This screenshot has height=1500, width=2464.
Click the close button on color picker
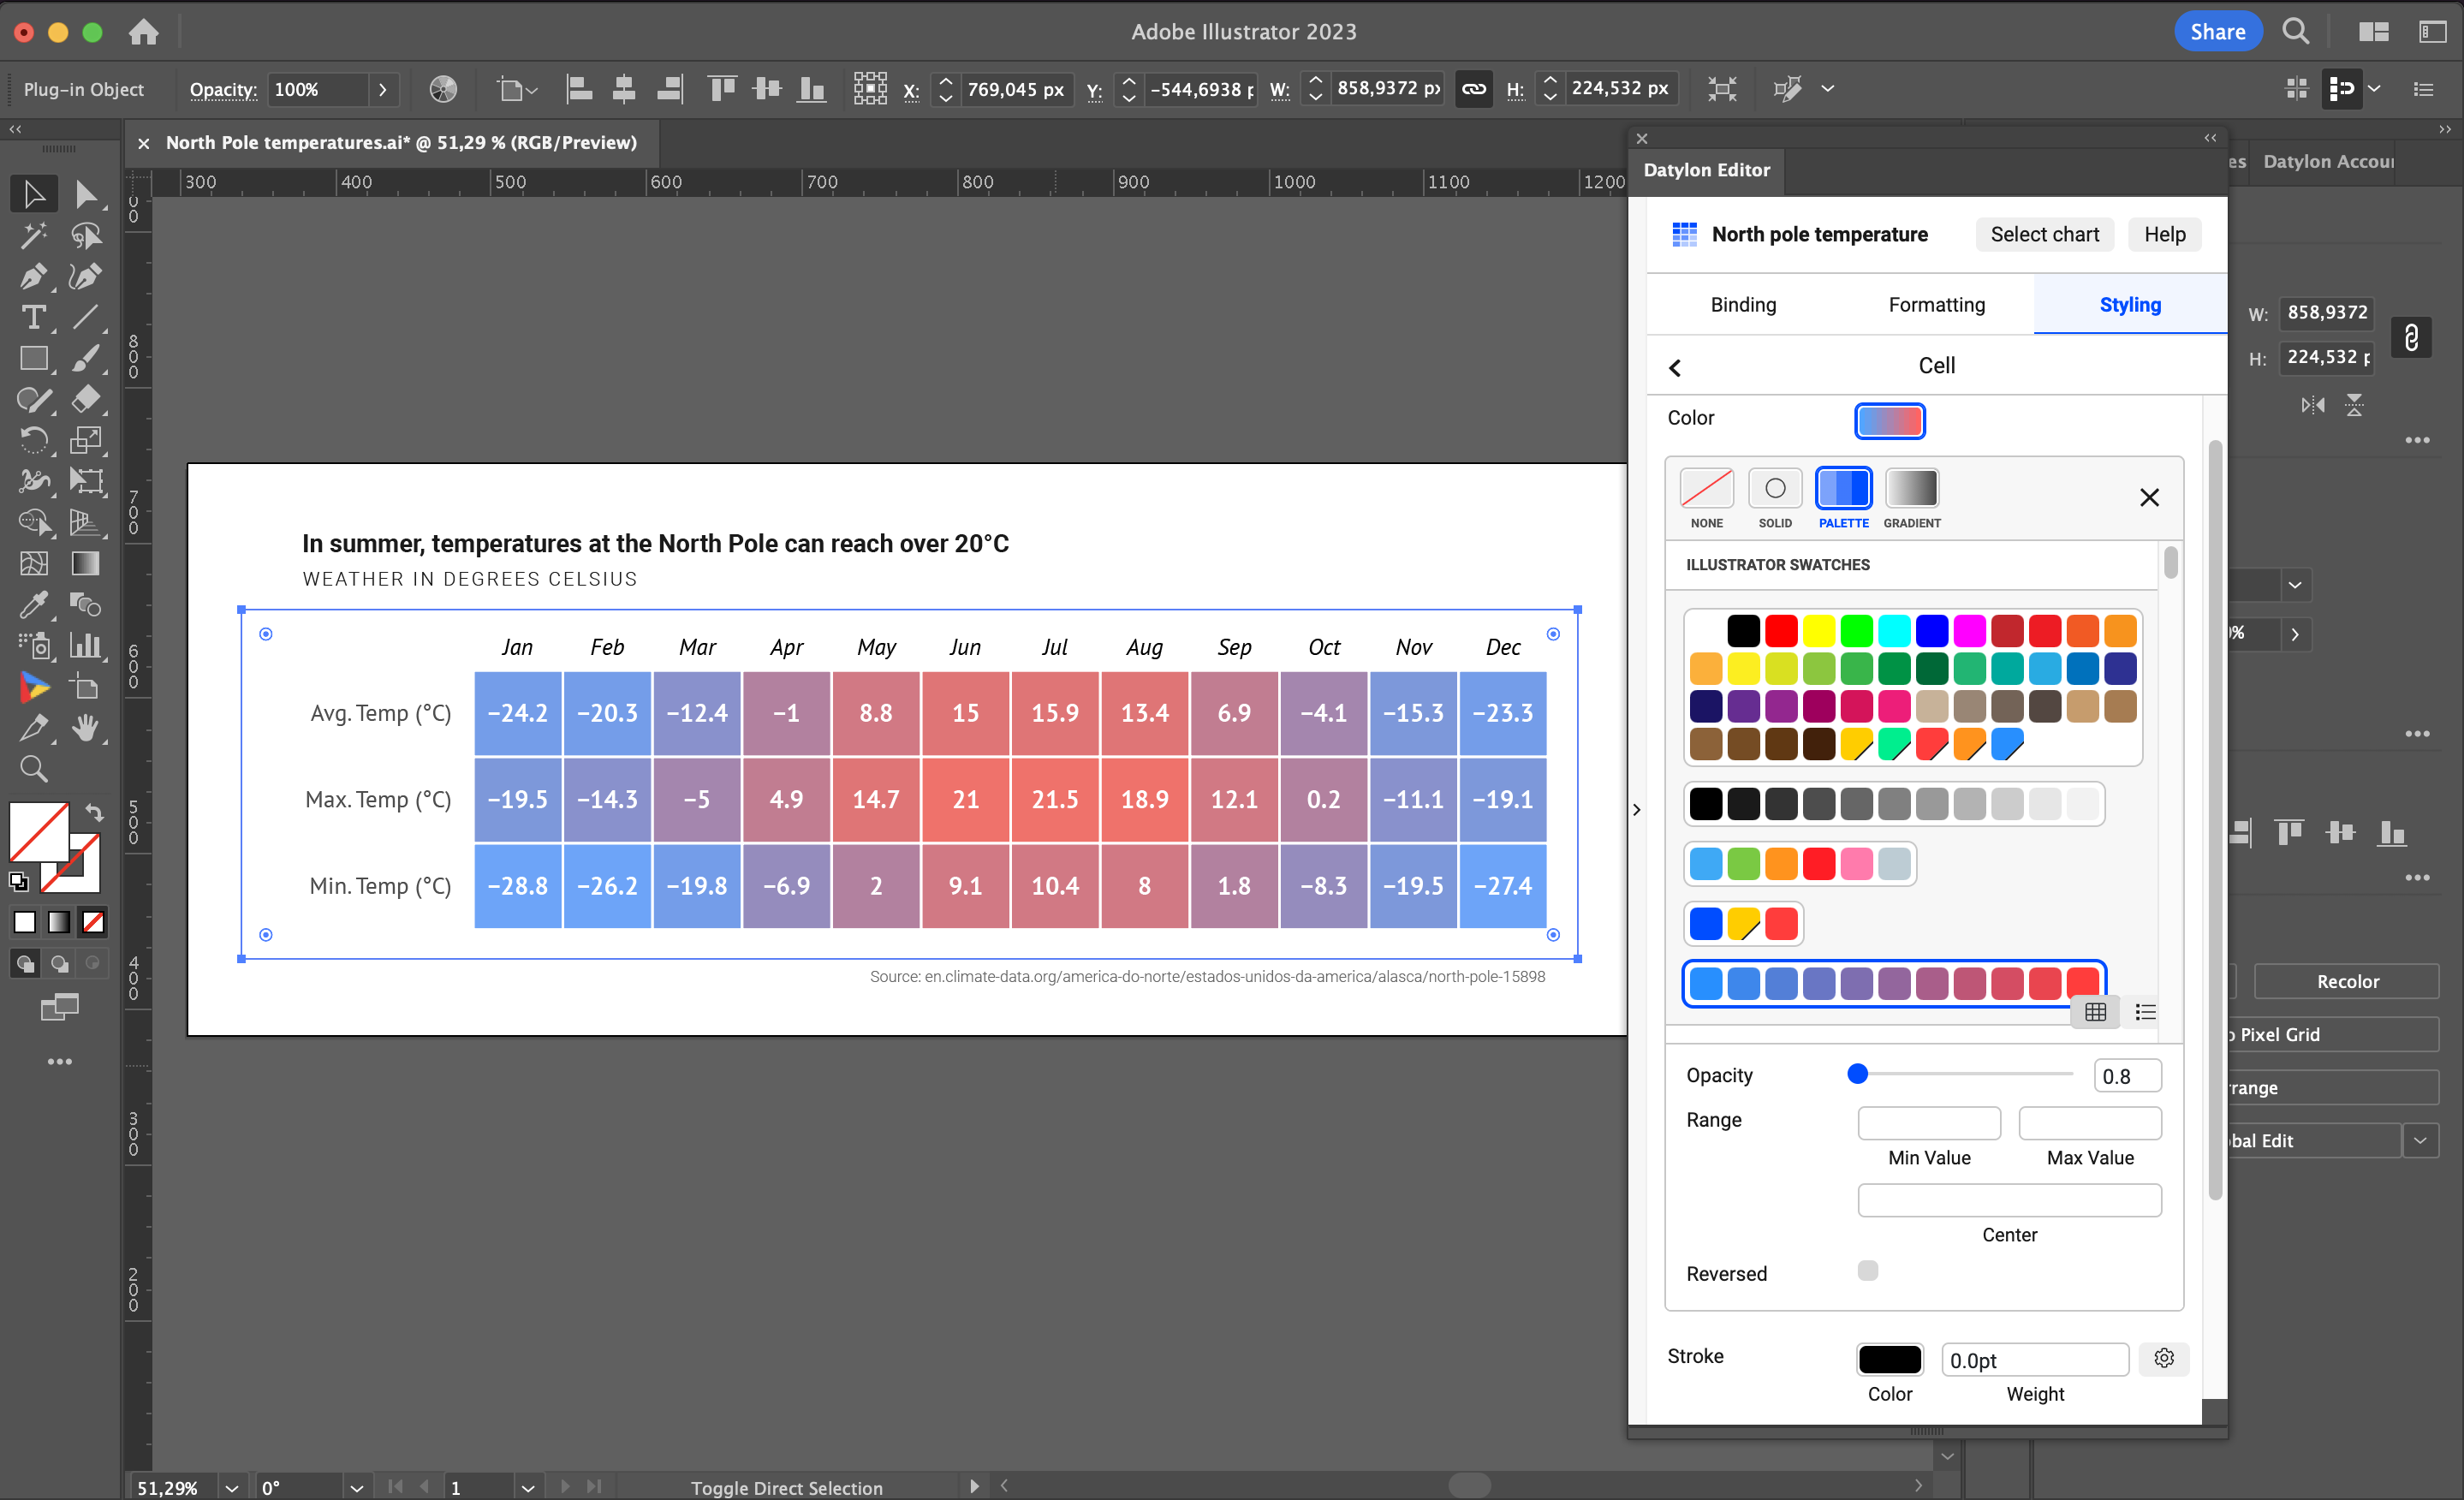2149,497
